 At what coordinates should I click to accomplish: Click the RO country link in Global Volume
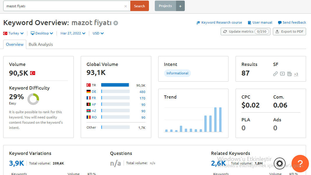(94, 117)
